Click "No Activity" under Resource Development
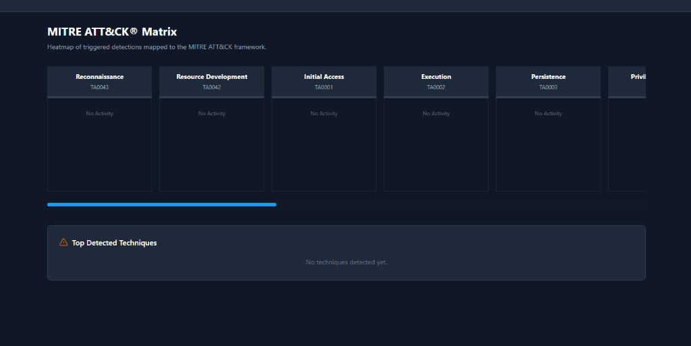 pyautogui.click(x=212, y=114)
